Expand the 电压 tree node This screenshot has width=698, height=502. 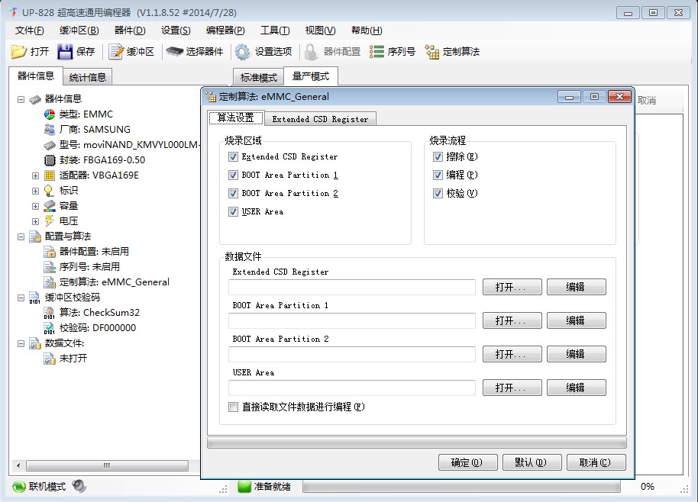coord(35,221)
